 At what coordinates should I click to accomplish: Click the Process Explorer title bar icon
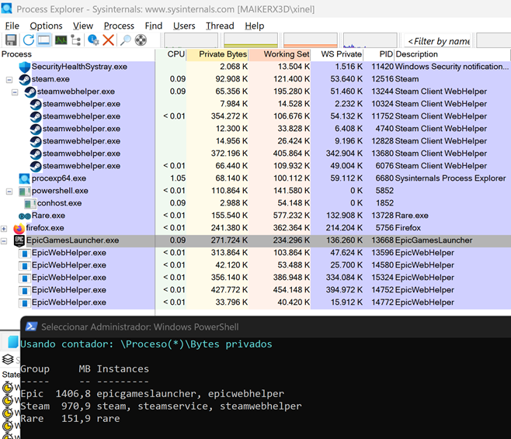point(6,8)
